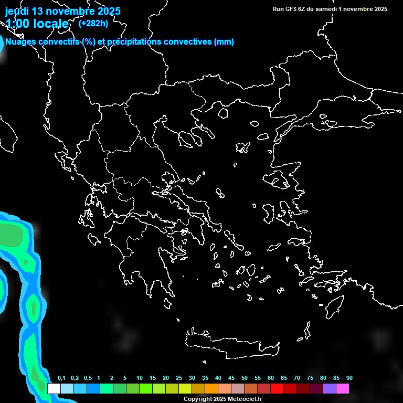This screenshot has height=403, width=403.
Task: Select the purple legend swatch between 80 and 85
Action: tap(329, 388)
